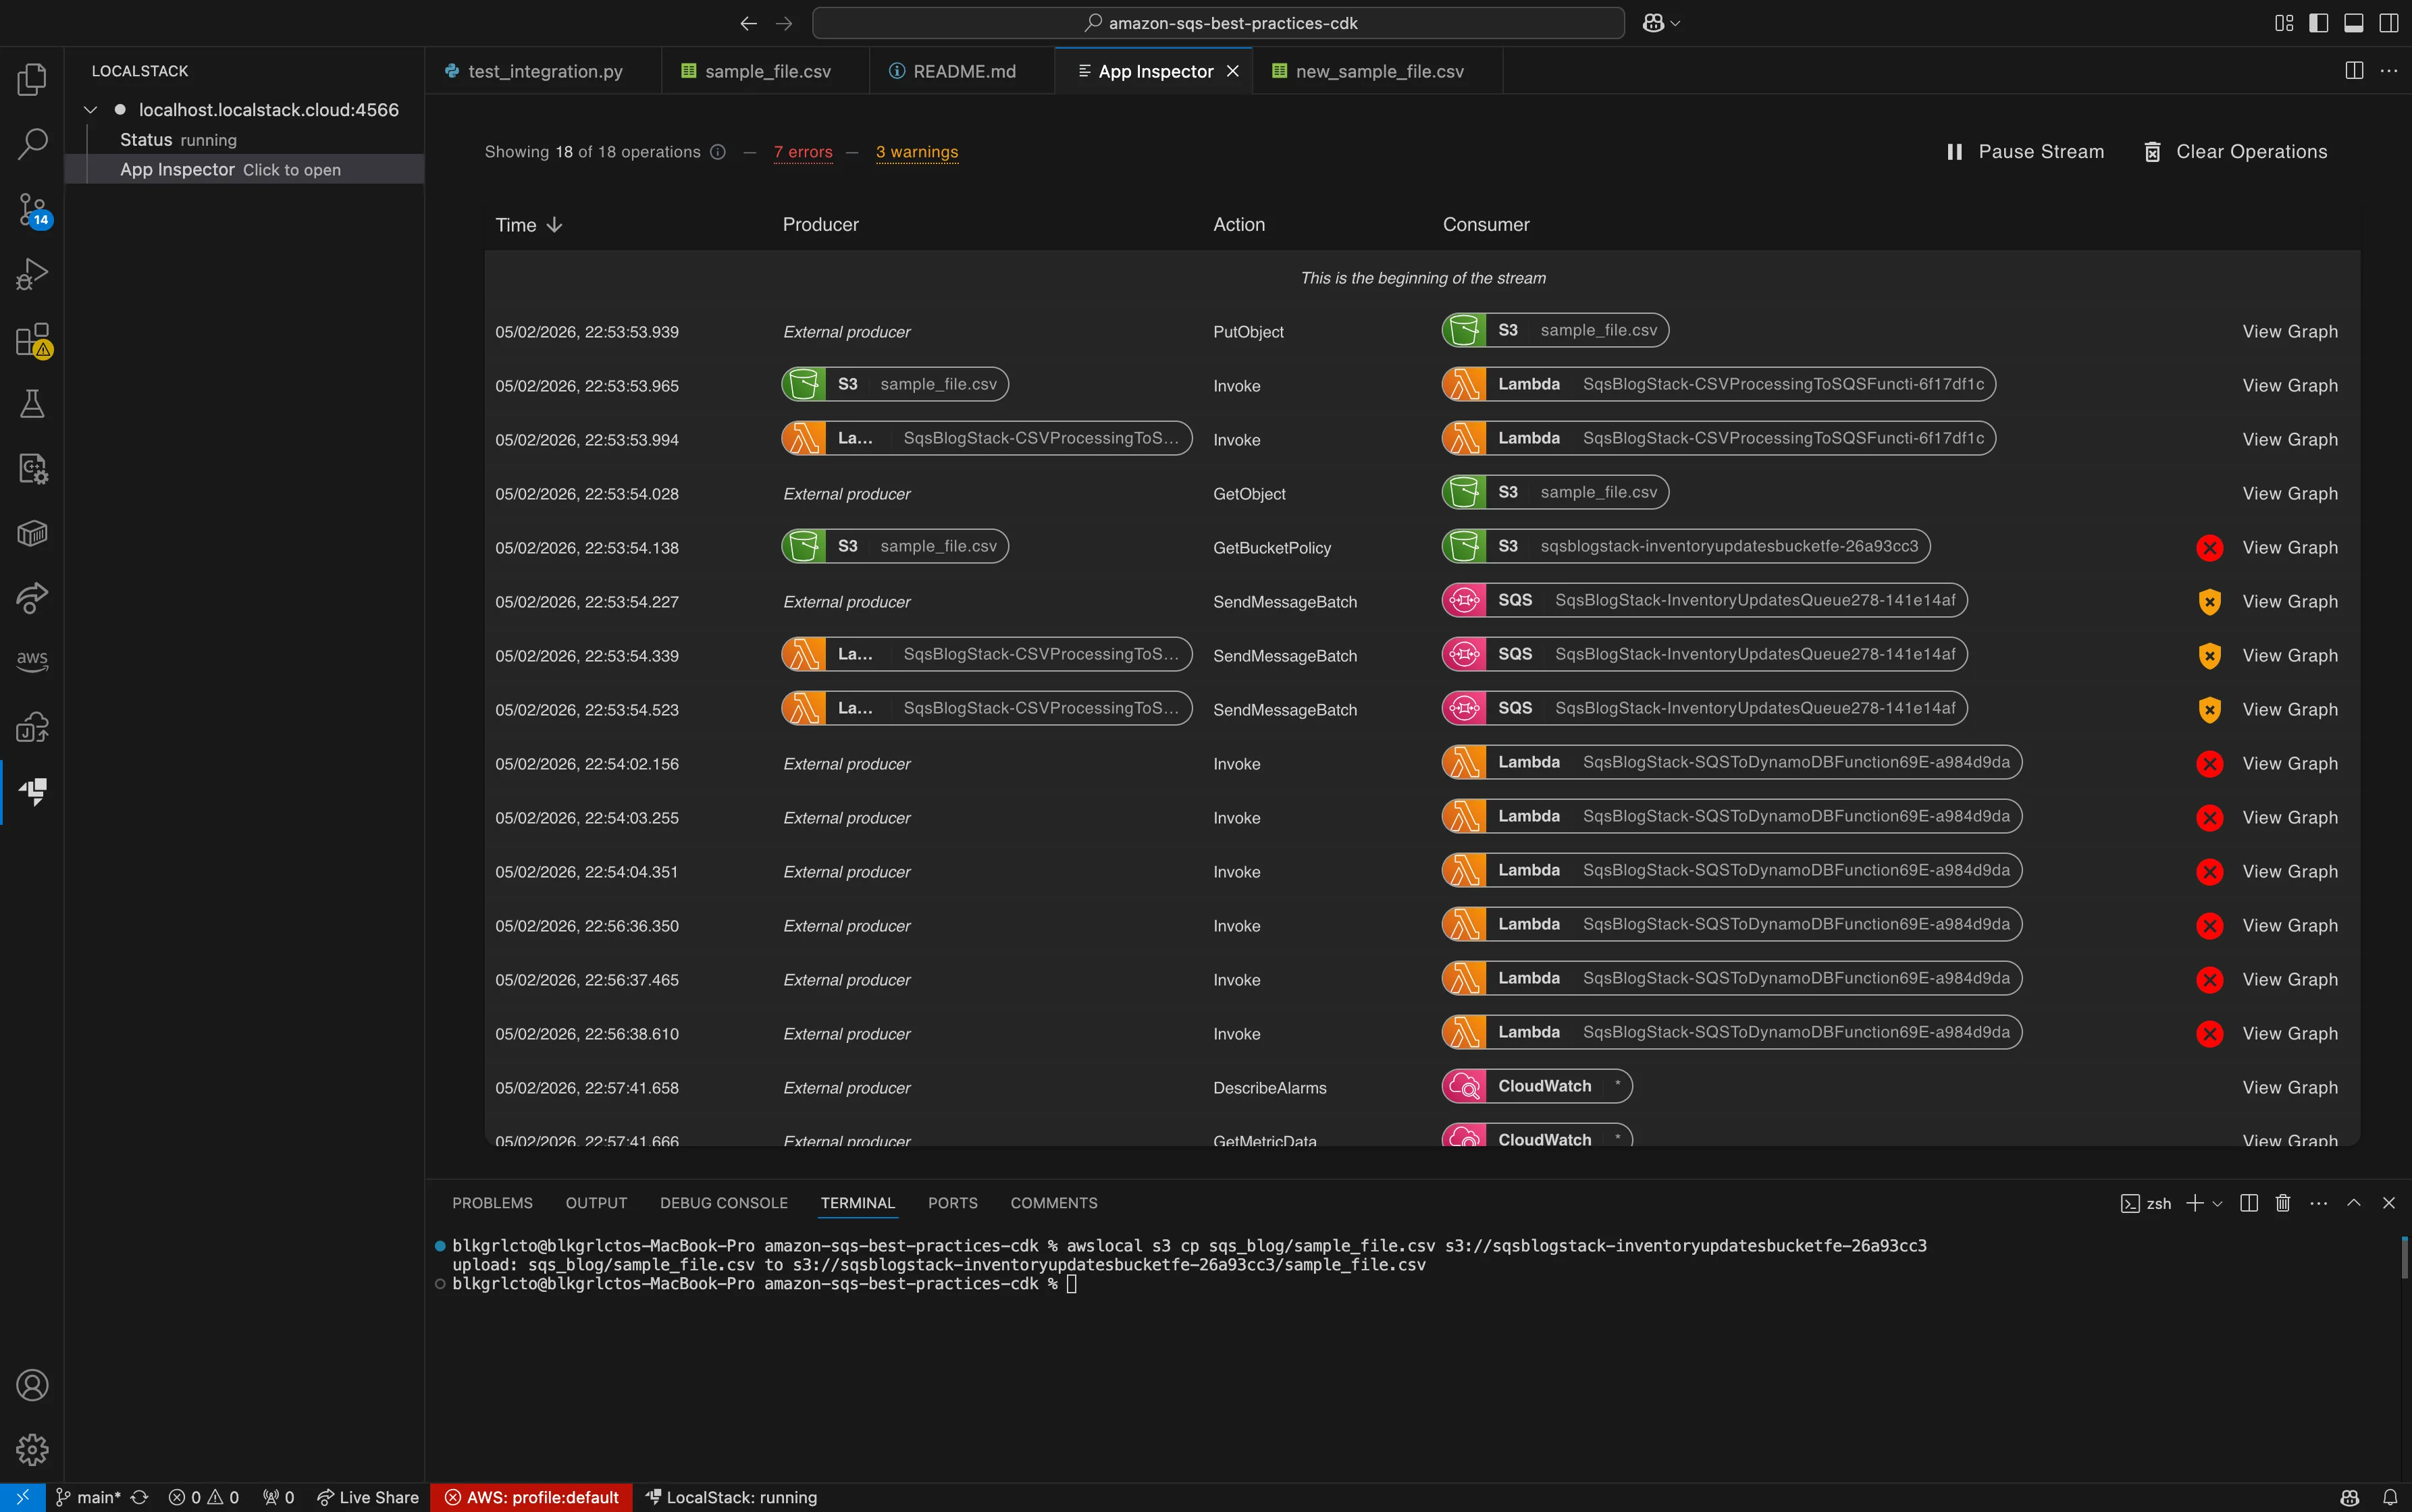Open Source Control with 14 changes
Image resolution: width=2412 pixels, height=1512 pixels.
(x=32, y=210)
